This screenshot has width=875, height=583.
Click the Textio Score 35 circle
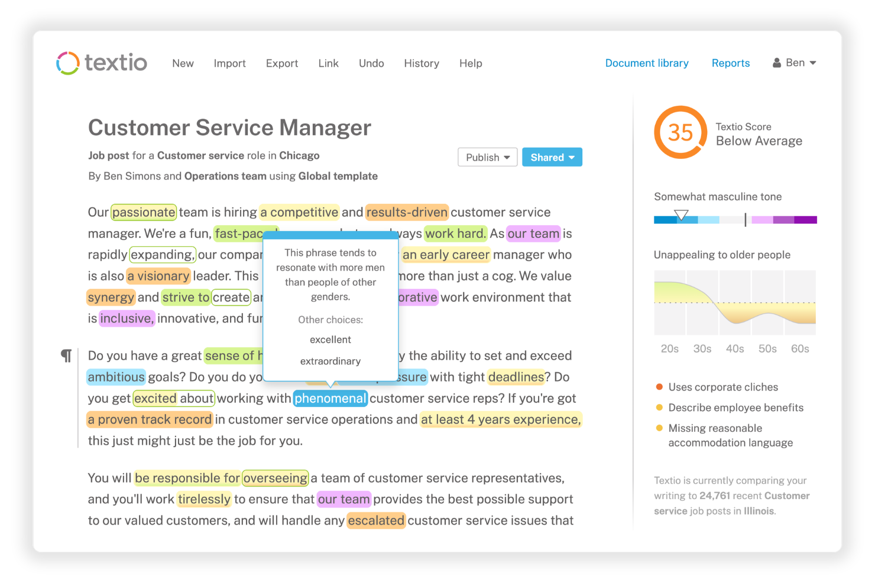click(x=680, y=132)
